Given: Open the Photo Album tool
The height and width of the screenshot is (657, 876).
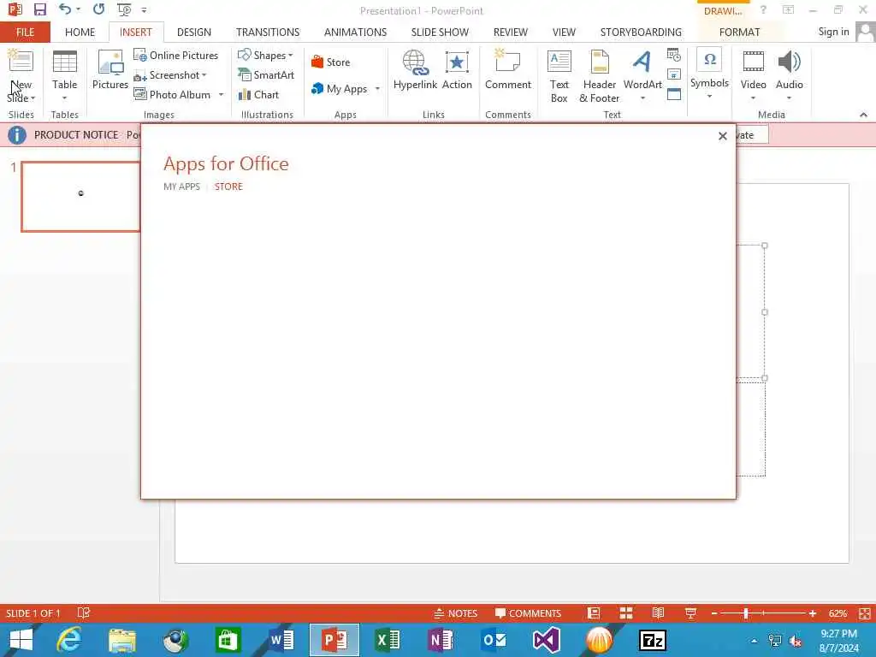Looking at the screenshot, I should coord(172,94).
